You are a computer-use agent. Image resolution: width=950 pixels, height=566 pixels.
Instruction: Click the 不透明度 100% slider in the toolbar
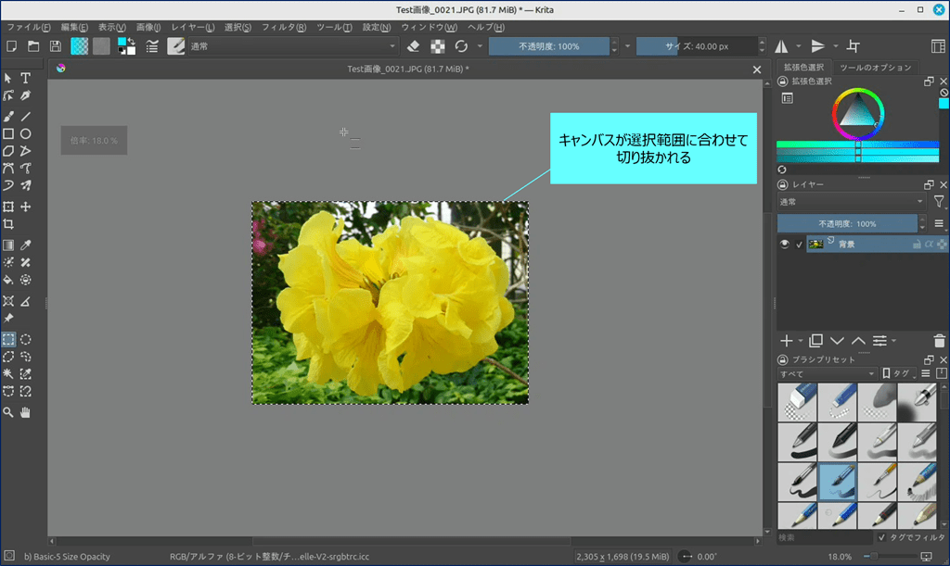(549, 46)
